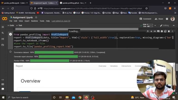The width and height of the screenshot is (178, 100).
Task: Open the Help menu
Action: pyautogui.click(x=48, y=21)
